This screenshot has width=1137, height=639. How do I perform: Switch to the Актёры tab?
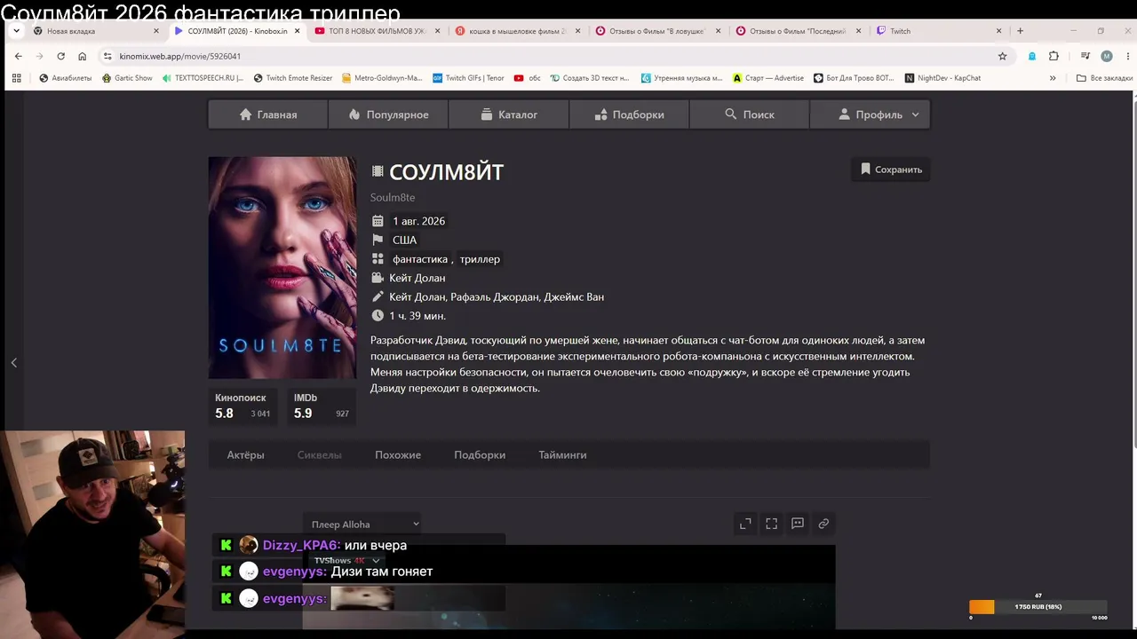coord(245,455)
